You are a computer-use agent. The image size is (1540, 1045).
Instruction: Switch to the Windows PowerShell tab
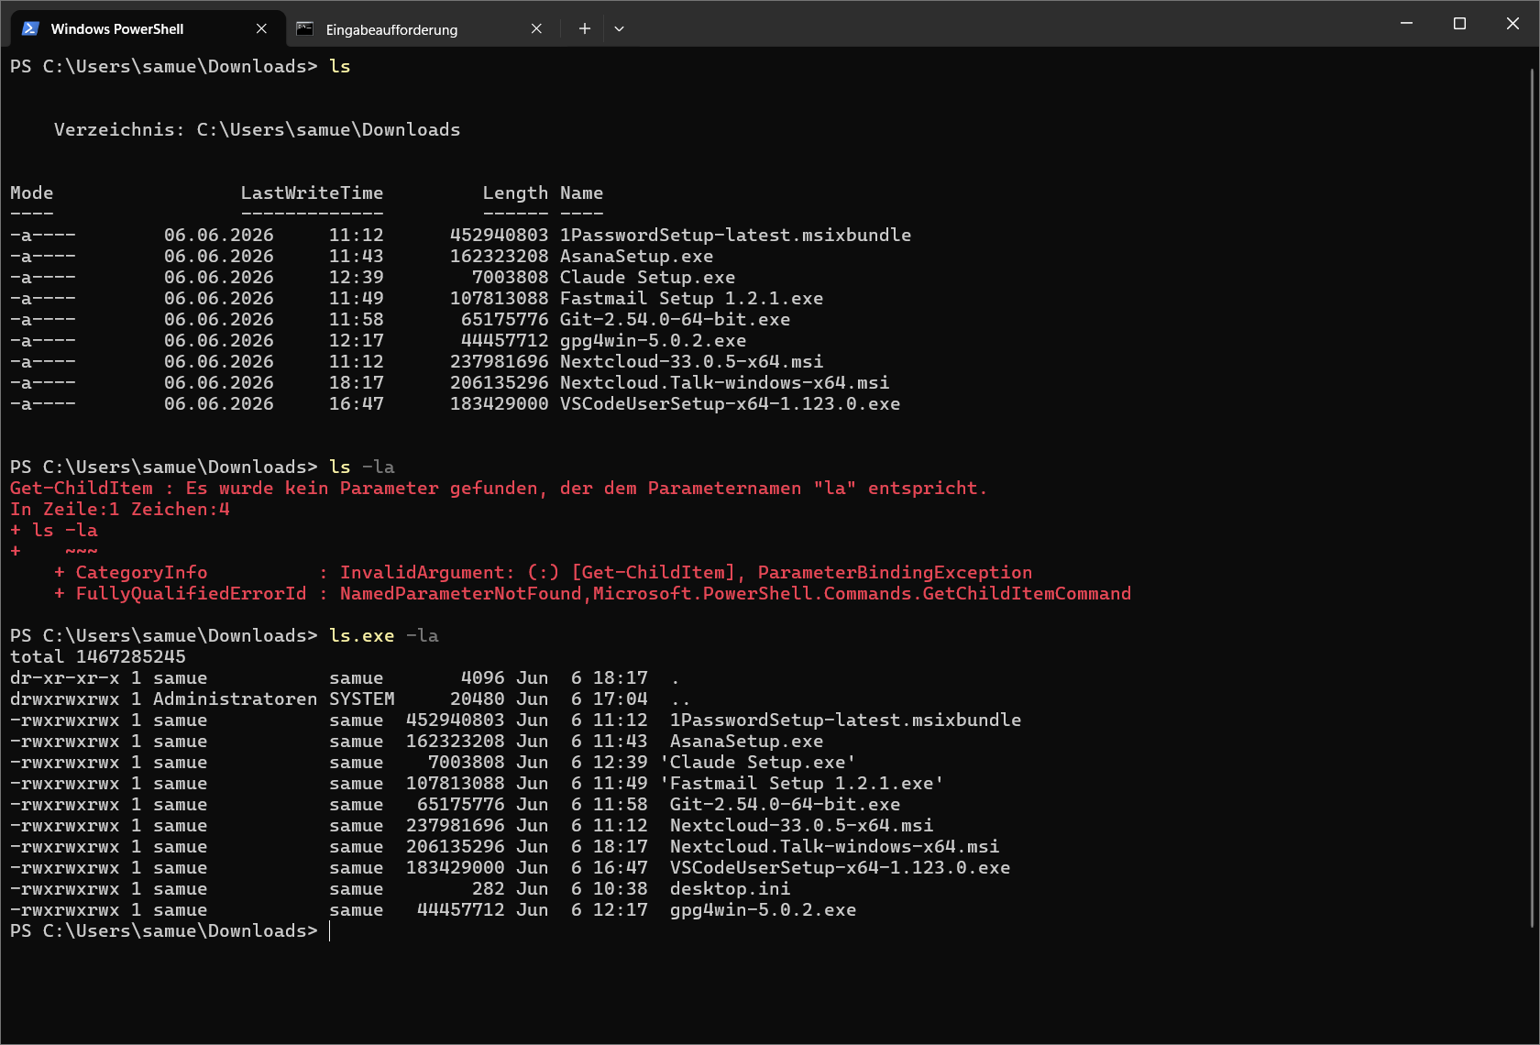pos(147,28)
